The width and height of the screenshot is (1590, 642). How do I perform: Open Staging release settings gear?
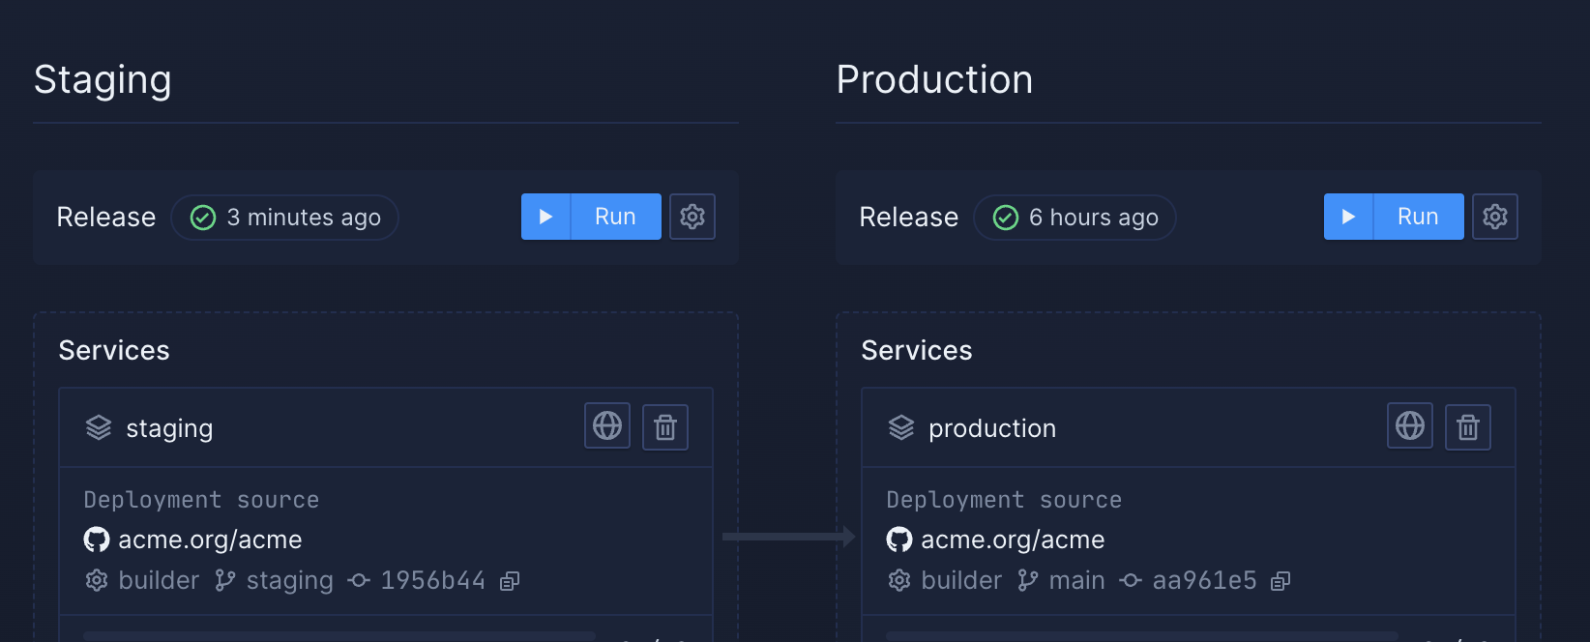tap(692, 217)
